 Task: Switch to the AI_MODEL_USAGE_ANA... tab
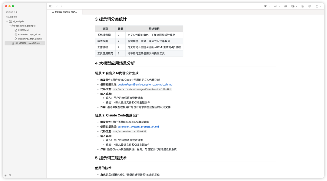[x=64, y=12]
